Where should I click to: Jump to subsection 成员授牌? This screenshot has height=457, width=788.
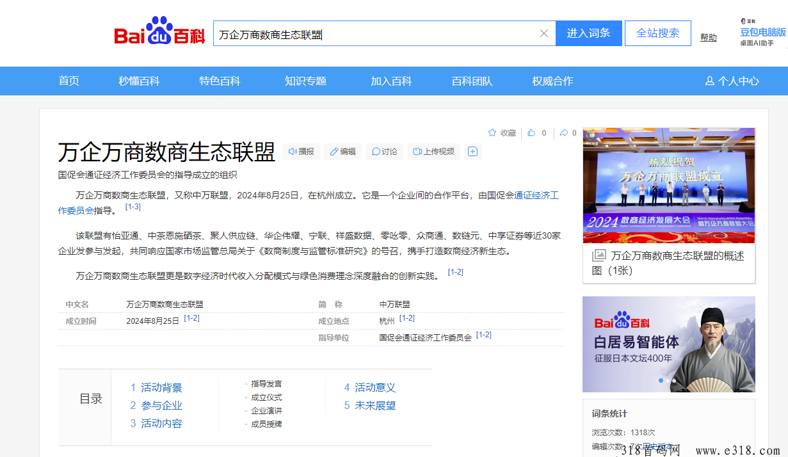point(266,424)
